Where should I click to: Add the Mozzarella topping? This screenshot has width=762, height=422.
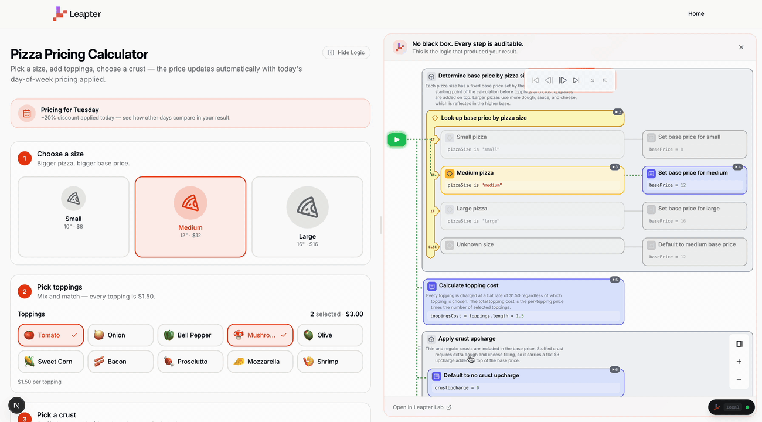(x=260, y=362)
